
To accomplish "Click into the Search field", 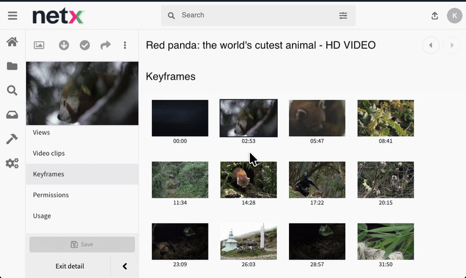I will (x=256, y=16).
